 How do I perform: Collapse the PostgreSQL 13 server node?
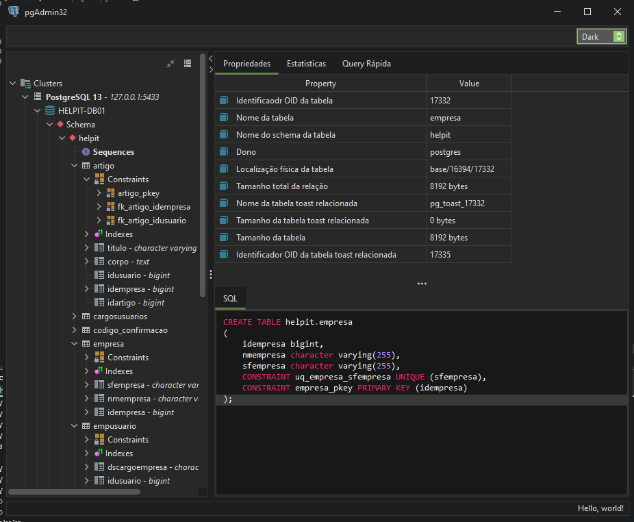(x=25, y=97)
